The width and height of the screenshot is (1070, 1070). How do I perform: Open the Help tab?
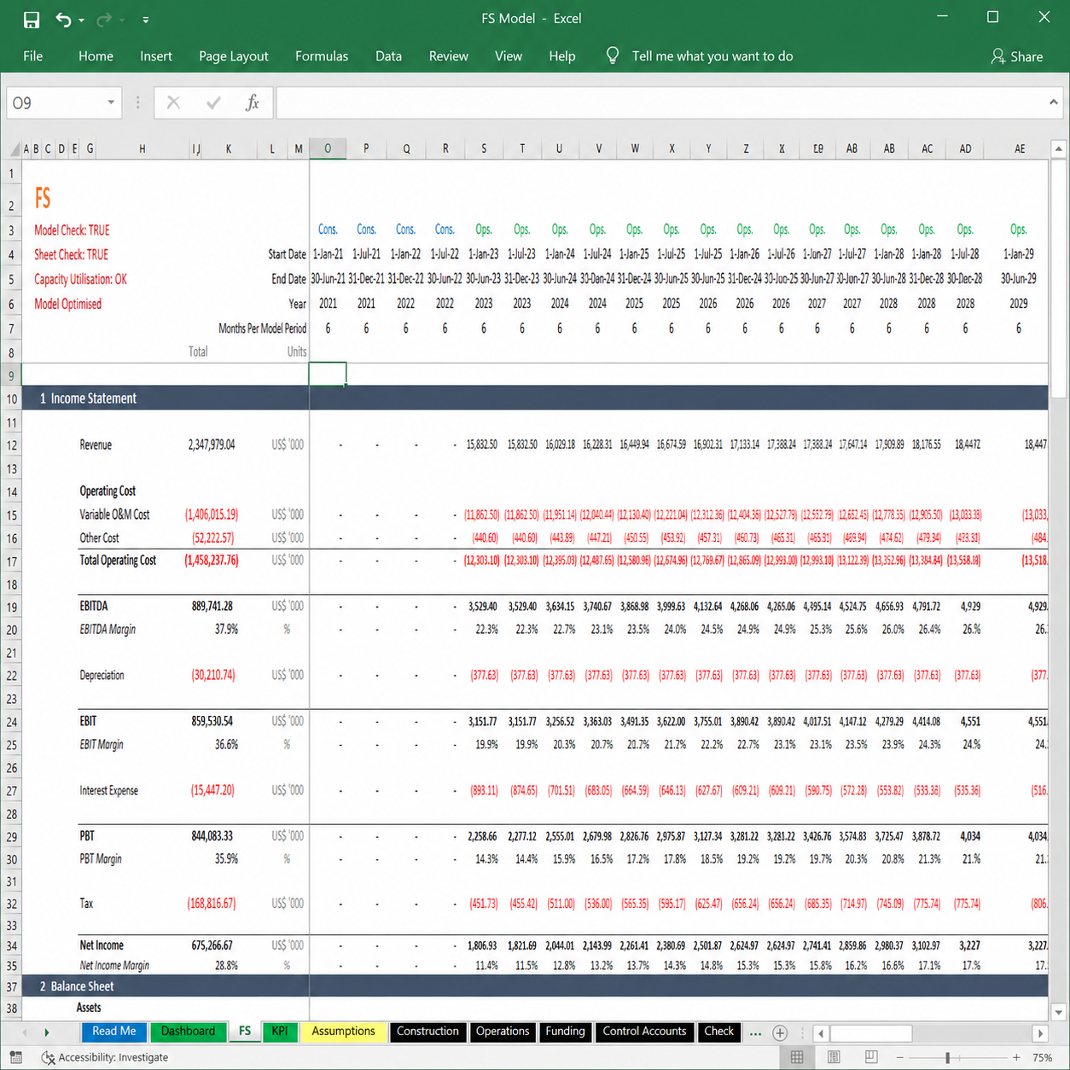tap(561, 56)
